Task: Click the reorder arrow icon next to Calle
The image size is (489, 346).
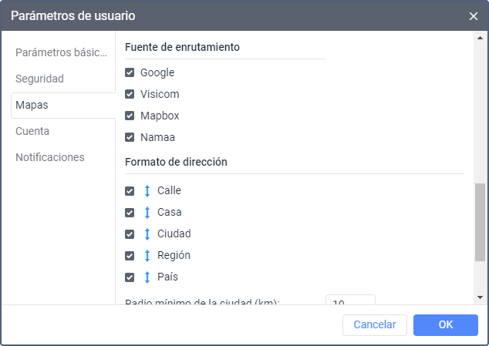Action: (147, 190)
